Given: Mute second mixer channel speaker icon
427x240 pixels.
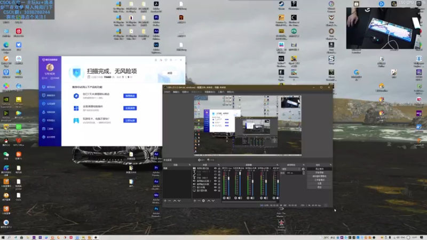Looking at the screenshot, I should point(240,198).
